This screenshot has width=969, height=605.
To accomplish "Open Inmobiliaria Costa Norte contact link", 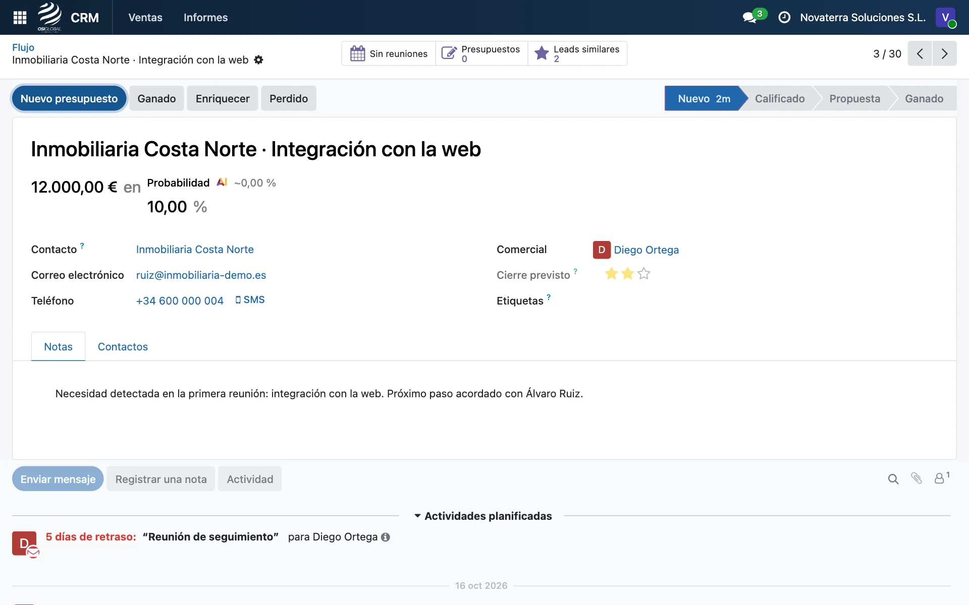I will 195,250.
